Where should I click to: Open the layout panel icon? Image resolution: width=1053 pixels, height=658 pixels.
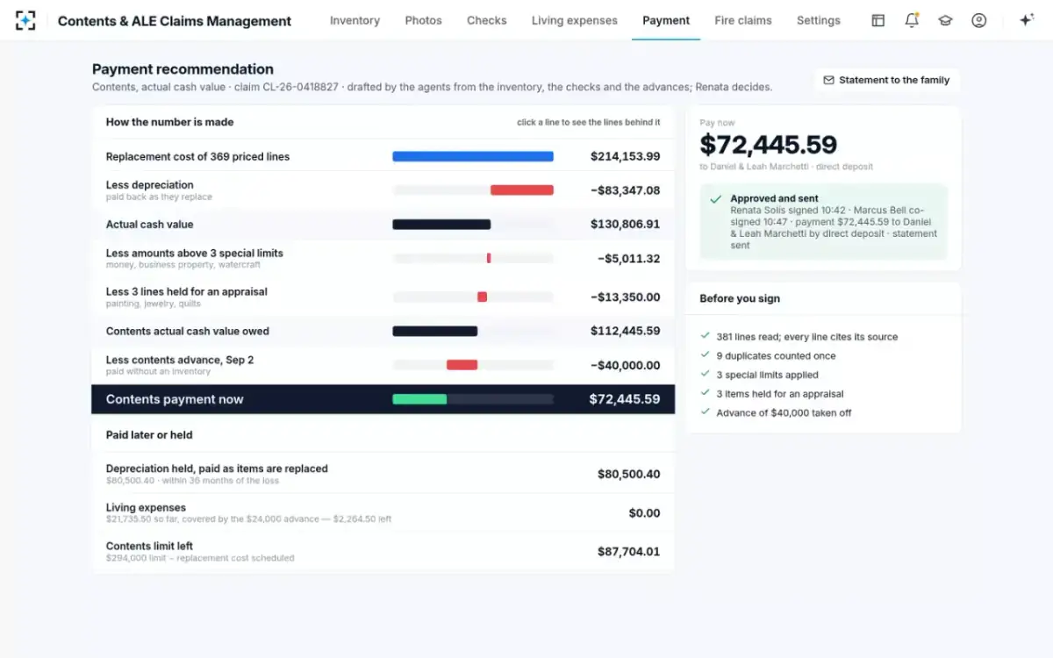coord(877,20)
